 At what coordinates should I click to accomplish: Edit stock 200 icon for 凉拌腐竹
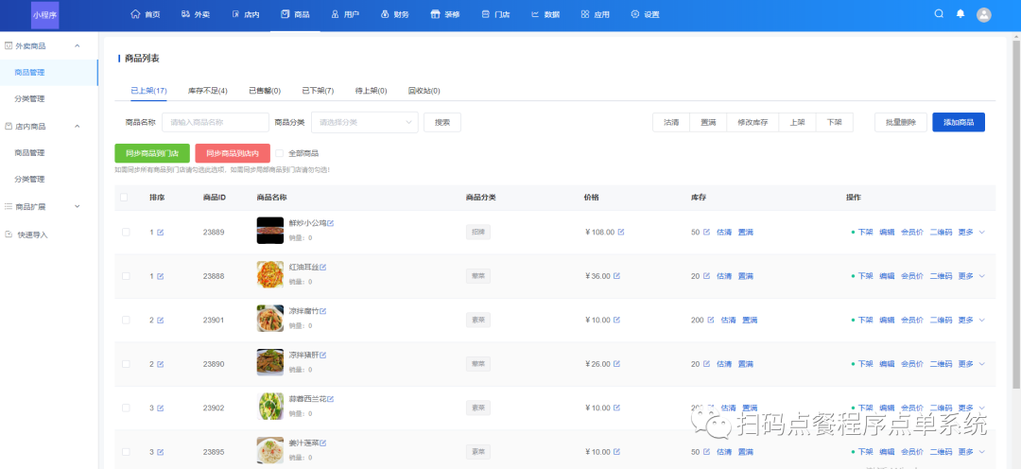[x=710, y=320]
